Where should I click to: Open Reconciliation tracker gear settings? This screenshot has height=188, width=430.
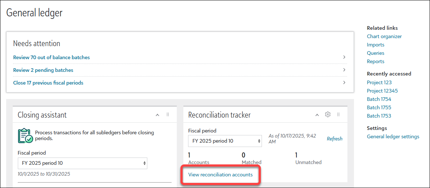327,115
